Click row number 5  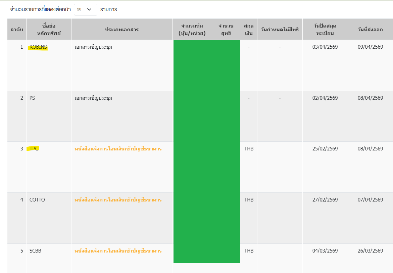22,251
